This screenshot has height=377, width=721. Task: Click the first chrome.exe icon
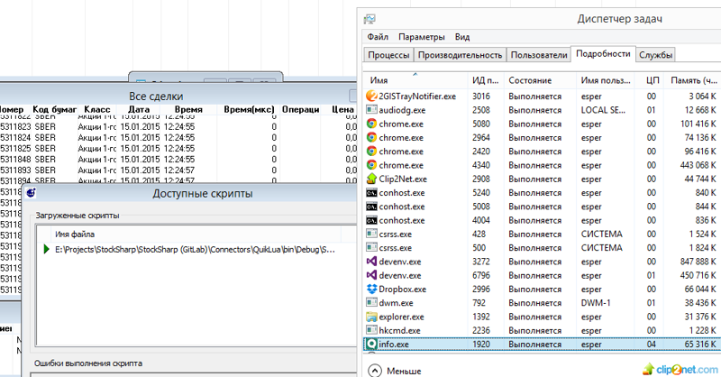(x=372, y=124)
